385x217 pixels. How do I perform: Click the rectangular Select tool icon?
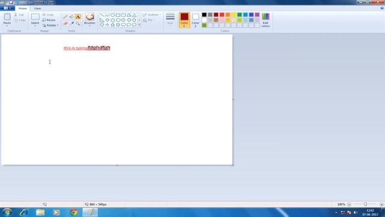[x=35, y=17]
